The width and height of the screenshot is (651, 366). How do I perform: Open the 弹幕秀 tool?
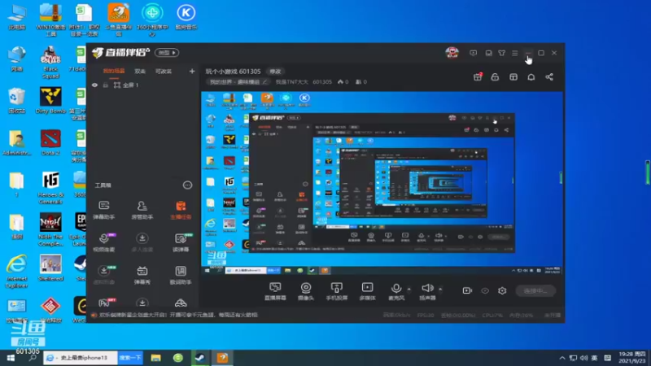click(142, 275)
